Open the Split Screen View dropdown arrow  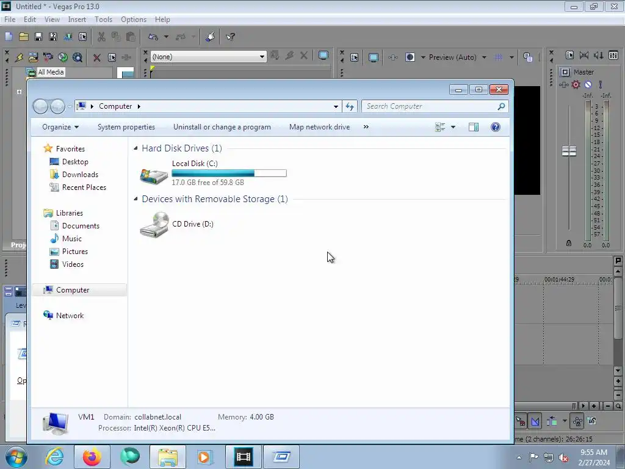(423, 57)
